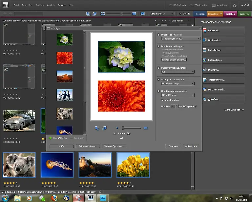Viewport: 252px width, 202px height.
Task: Launch Firefox from the taskbar
Action: coord(54,198)
